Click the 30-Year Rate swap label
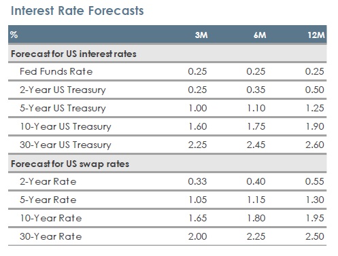Viewport: 338px width, 256px height. 51,236
